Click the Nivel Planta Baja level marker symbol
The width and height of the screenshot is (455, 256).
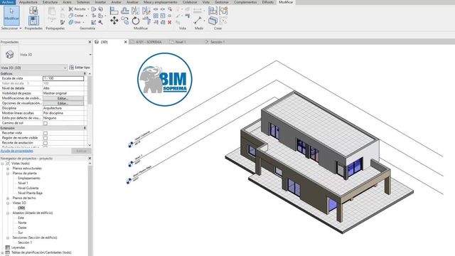(x=129, y=181)
